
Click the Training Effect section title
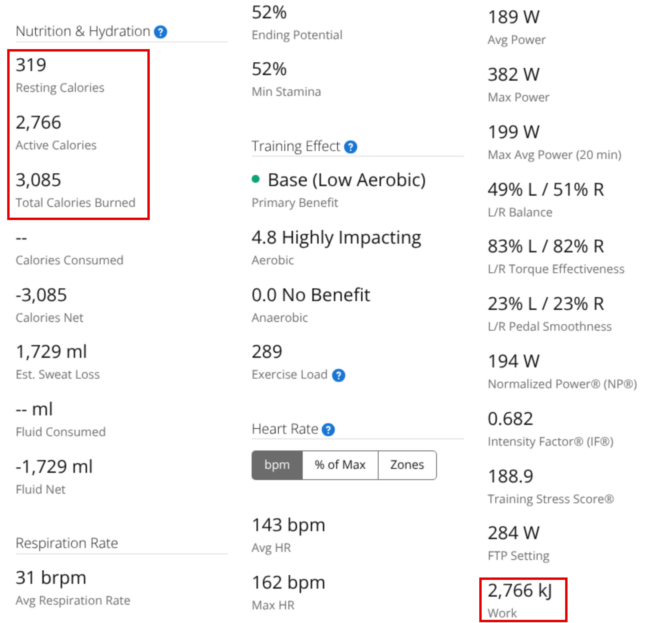[296, 146]
